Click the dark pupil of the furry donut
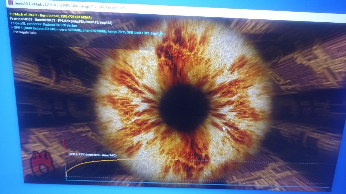This screenshot has height=194, width=346. click(x=184, y=108)
